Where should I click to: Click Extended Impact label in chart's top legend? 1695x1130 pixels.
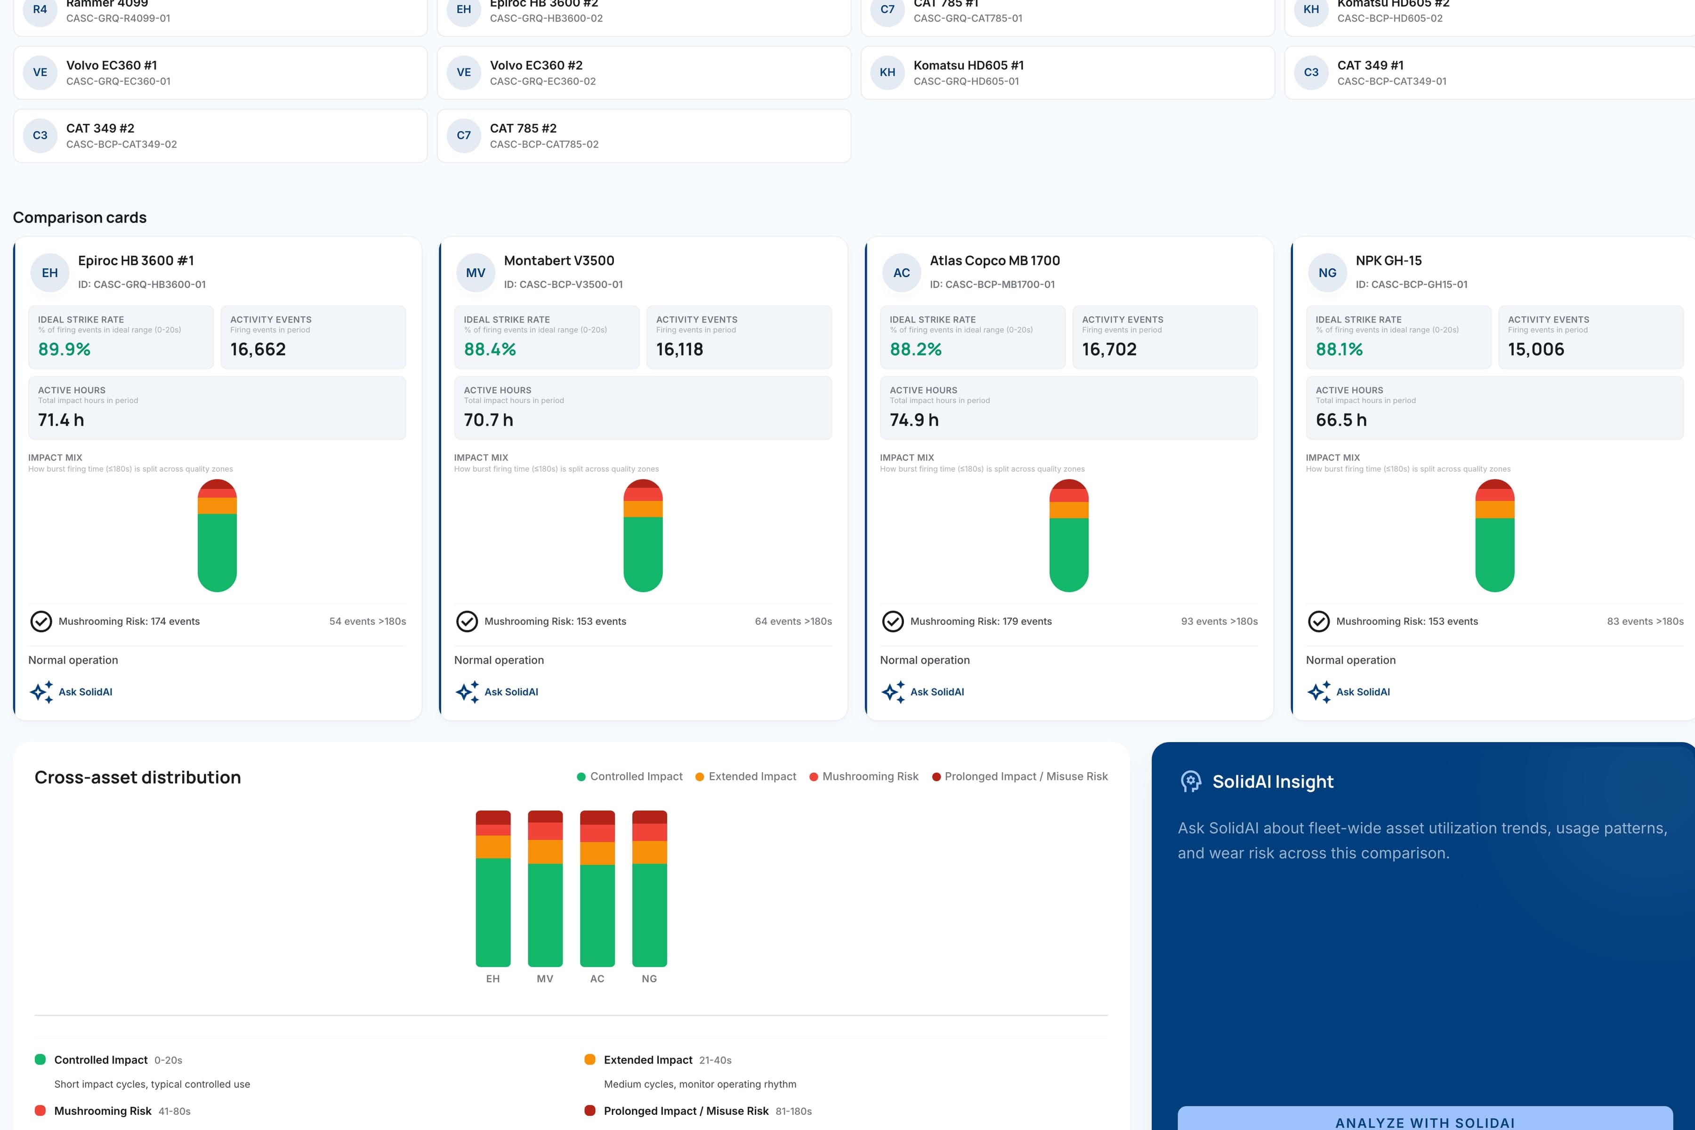[x=752, y=776]
